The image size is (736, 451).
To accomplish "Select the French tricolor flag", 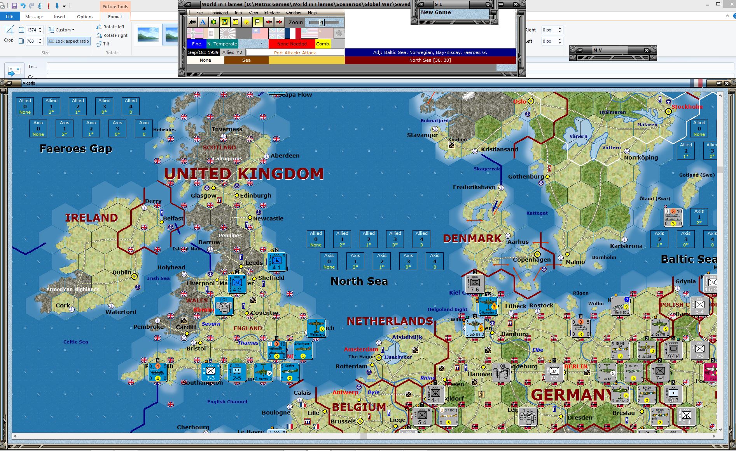I will 293,33.
